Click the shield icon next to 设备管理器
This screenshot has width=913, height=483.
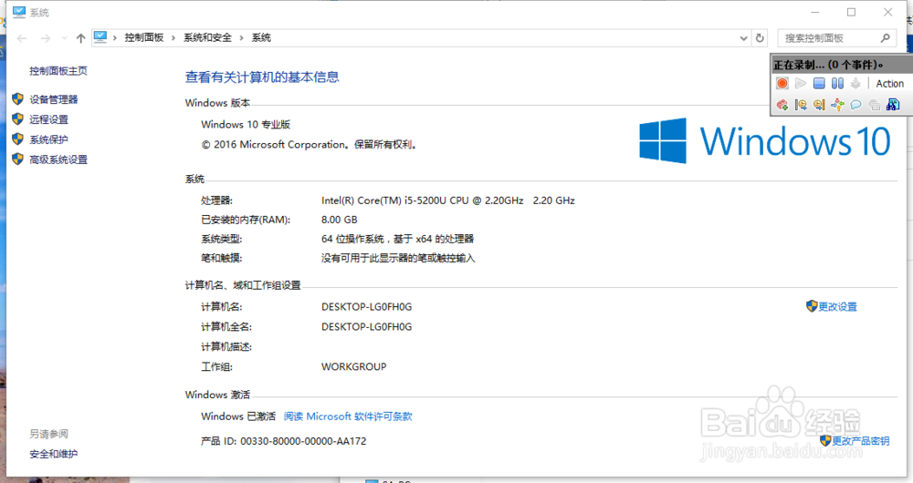click(17, 98)
